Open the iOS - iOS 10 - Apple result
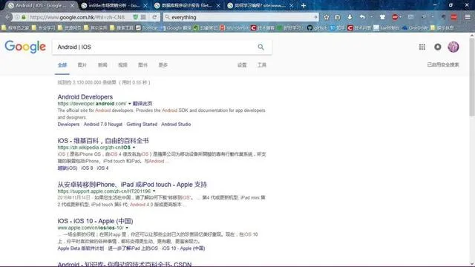 click(95, 221)
